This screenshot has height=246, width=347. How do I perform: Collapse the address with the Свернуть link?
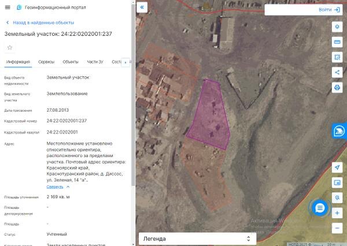click(55, 187)
